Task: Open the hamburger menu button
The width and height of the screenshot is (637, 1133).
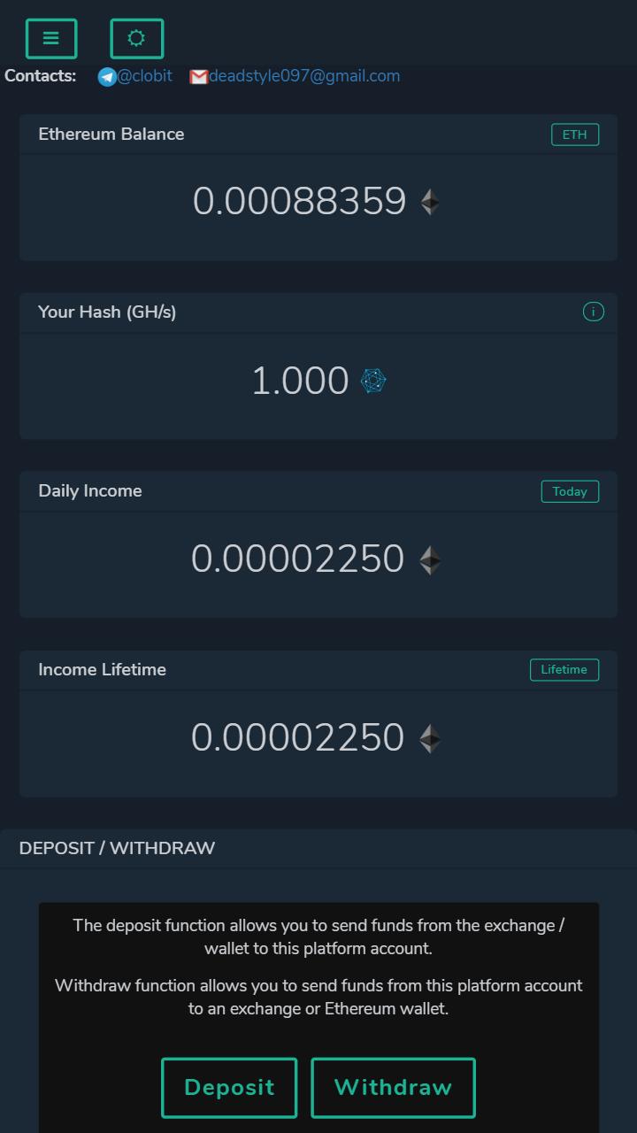Action: tap(51, 39)
